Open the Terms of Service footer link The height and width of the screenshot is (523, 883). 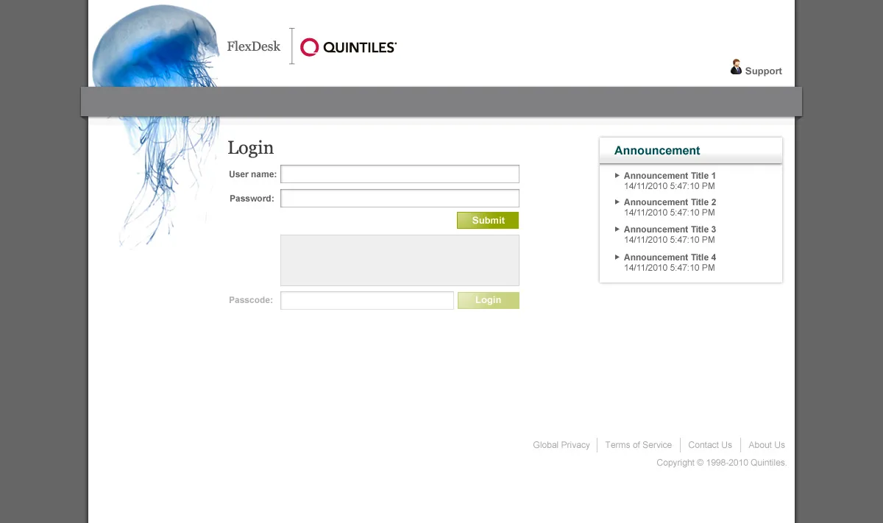coord(638,445)
